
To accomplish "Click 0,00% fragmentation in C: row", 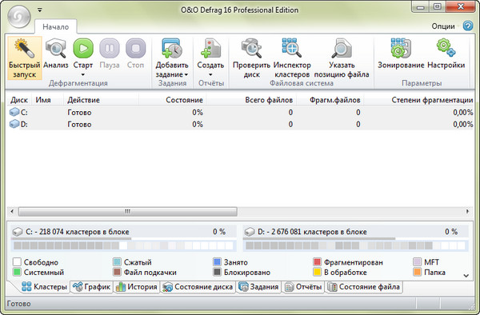I will coord(463,113).
